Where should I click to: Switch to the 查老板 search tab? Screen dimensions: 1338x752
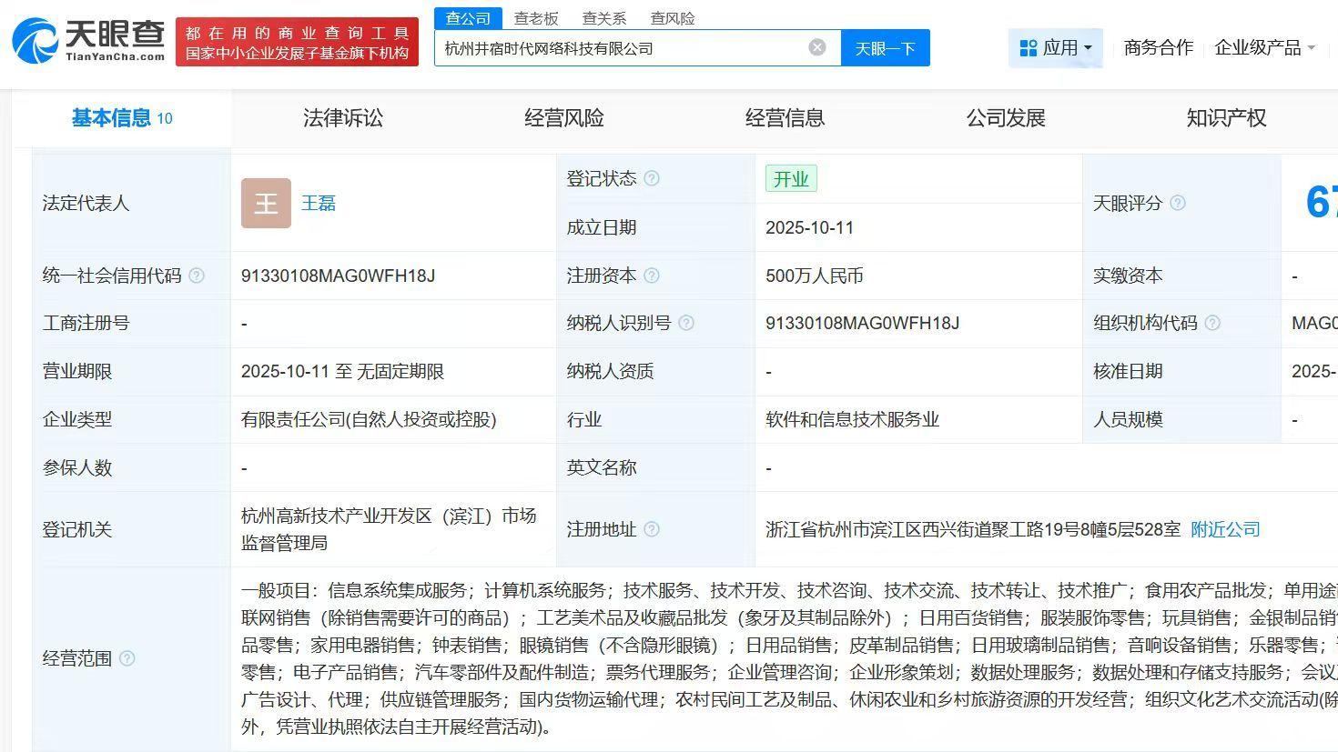536,18
